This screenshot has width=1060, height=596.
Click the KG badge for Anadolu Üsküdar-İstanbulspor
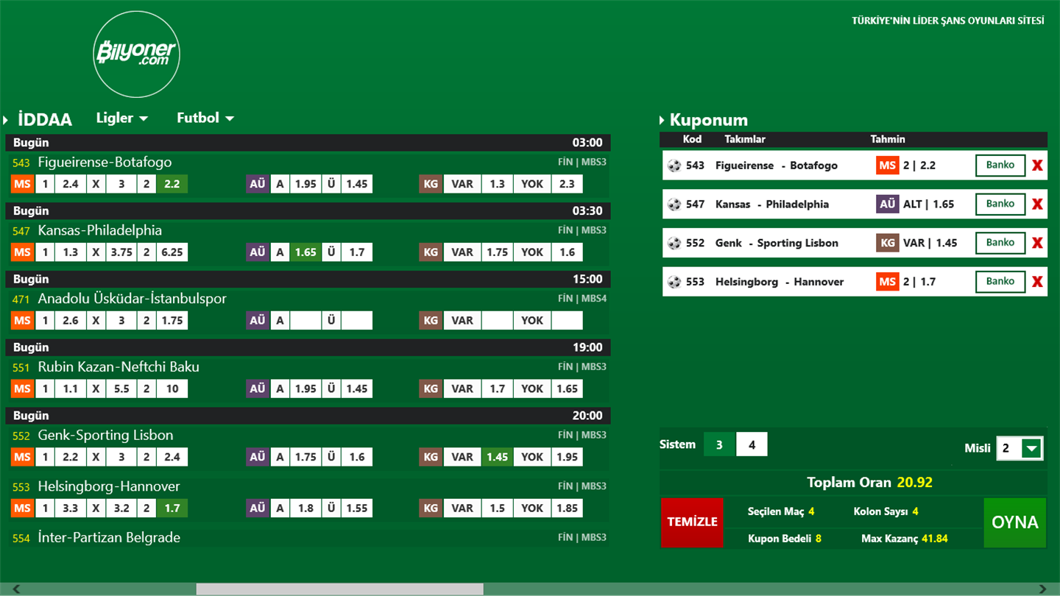pos(431,320)
